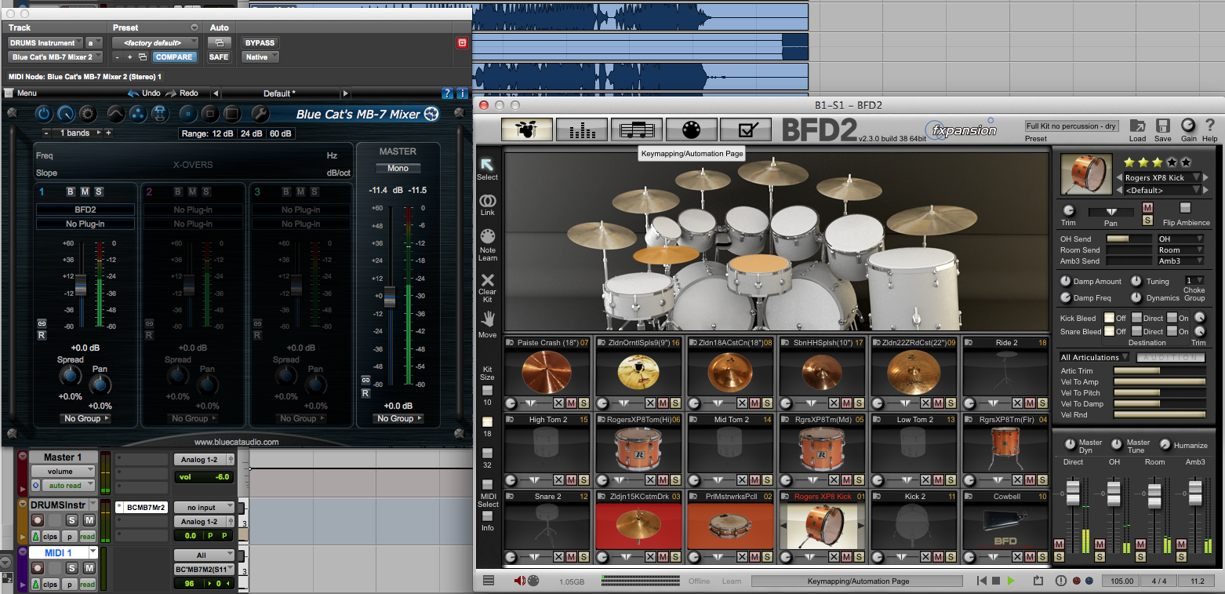Solo band 1 in MB-7 Mixer
This screenshot has height=594, width=1225.
99,191
